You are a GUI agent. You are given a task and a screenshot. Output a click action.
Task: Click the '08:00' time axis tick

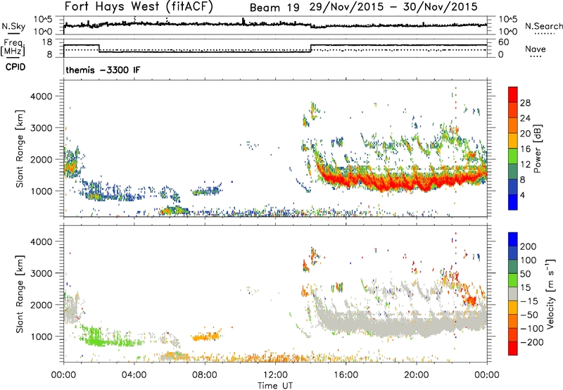pyautogui.click(x=205, y=375)
